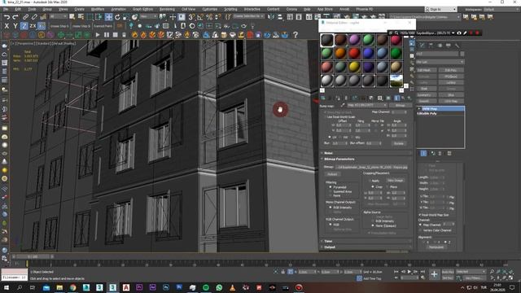
Task: Click the Reload bitmap button
Action: [333, 174]
